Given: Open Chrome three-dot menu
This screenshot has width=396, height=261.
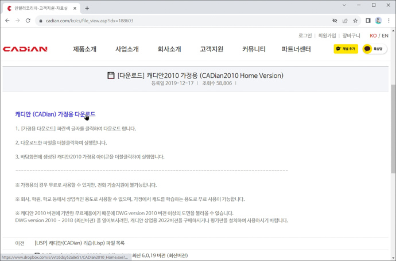Looking at the screenshot, I should pos(389,21).
